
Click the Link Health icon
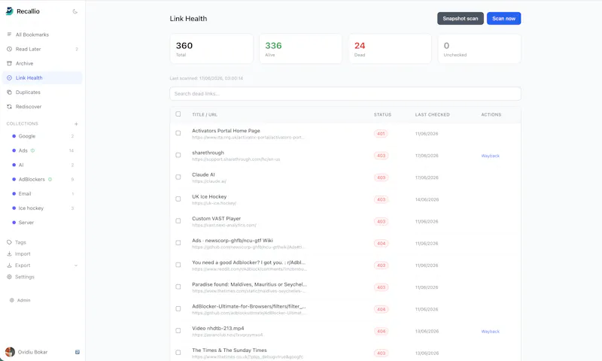9,78
